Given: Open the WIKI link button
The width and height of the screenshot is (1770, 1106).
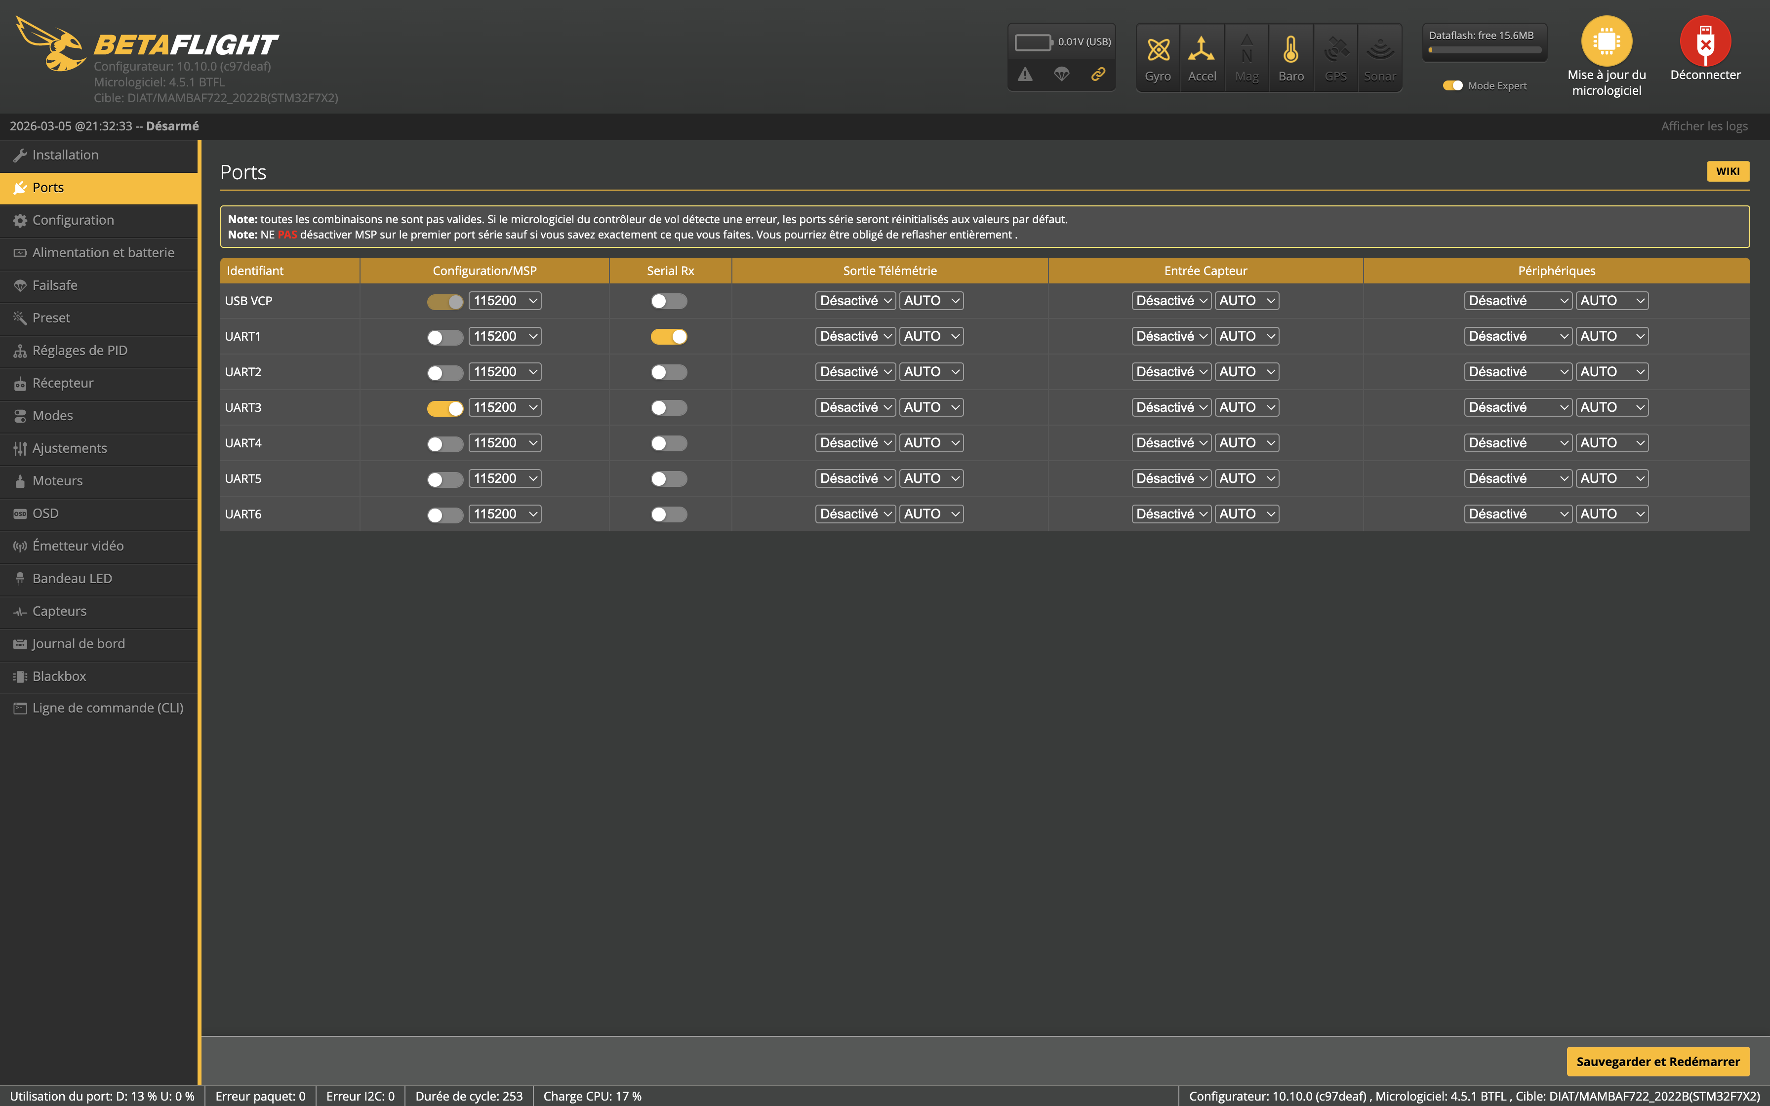Looking at the screenshot, I should 1728,171.
